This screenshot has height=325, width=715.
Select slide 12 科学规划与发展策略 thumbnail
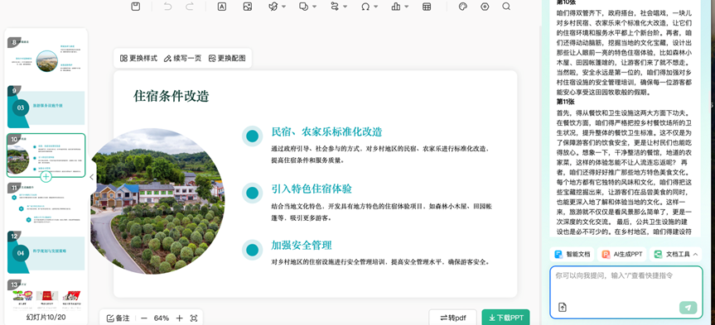[x=46, y=252]
